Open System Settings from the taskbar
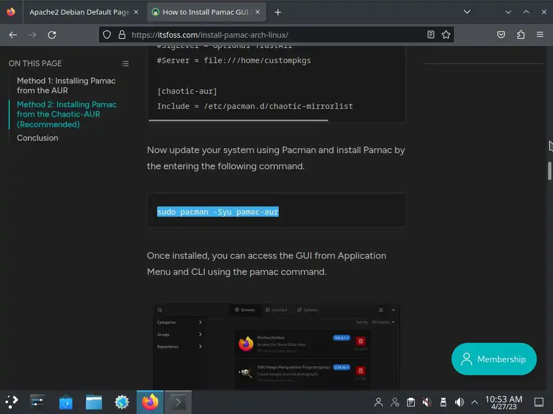 [37, 402]
